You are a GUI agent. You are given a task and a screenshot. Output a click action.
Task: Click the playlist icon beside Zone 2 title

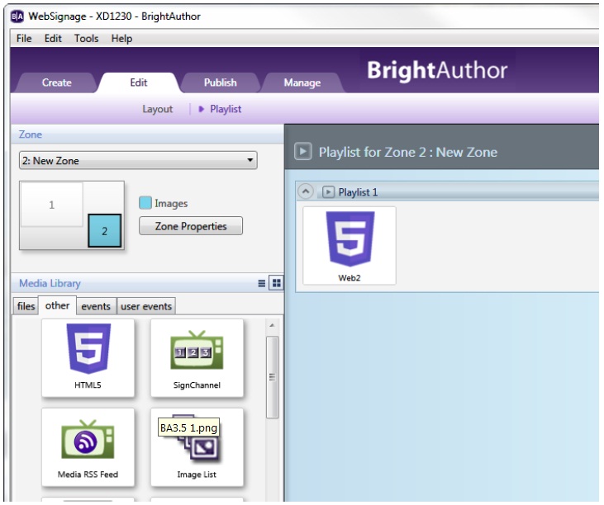point(303,152)
